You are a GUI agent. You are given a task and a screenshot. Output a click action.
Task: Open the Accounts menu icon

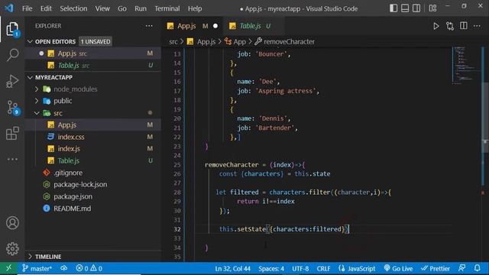coord(12,223)
